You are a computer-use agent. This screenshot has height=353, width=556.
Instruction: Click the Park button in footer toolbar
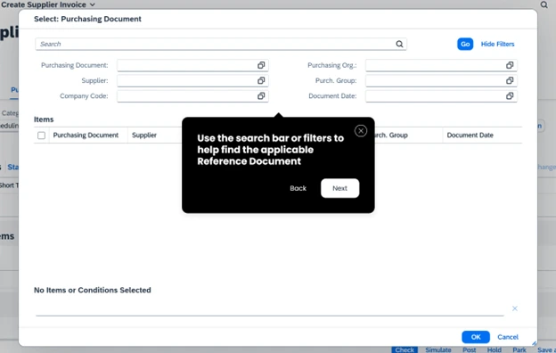coord(519,349)
